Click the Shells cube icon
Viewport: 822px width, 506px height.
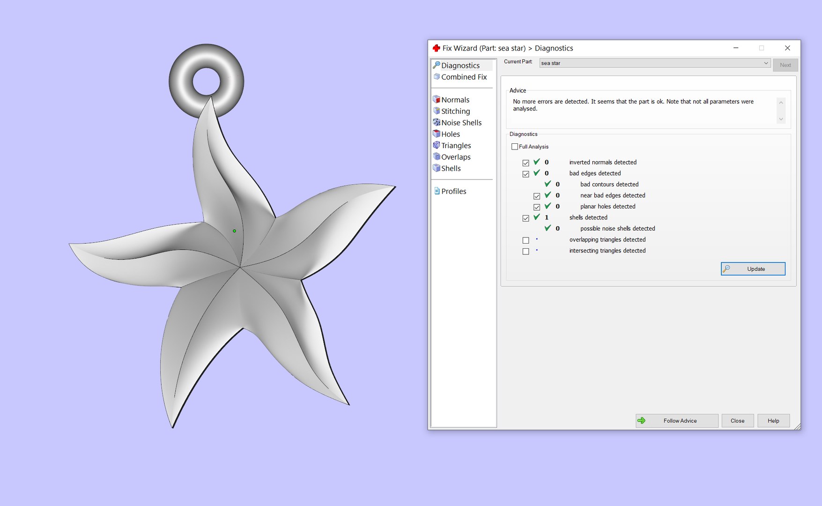(437, 168)
